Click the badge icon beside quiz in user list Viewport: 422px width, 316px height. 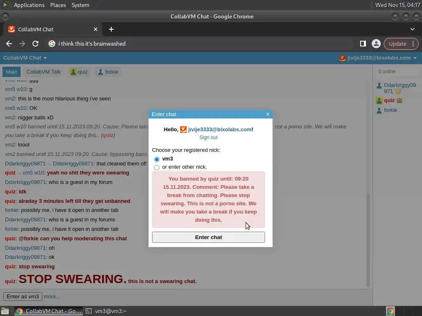tap(399, 100)
